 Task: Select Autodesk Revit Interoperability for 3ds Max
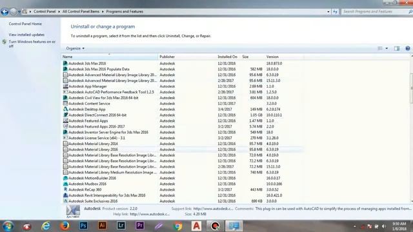click(x=106, y=195)
